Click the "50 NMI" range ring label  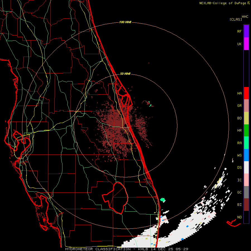pyautogui.click(x=125, y=74)
